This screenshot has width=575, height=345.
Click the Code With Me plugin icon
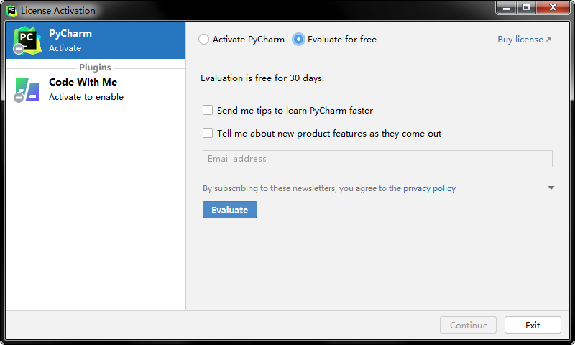pyautogui.click(x=27, y=89)
